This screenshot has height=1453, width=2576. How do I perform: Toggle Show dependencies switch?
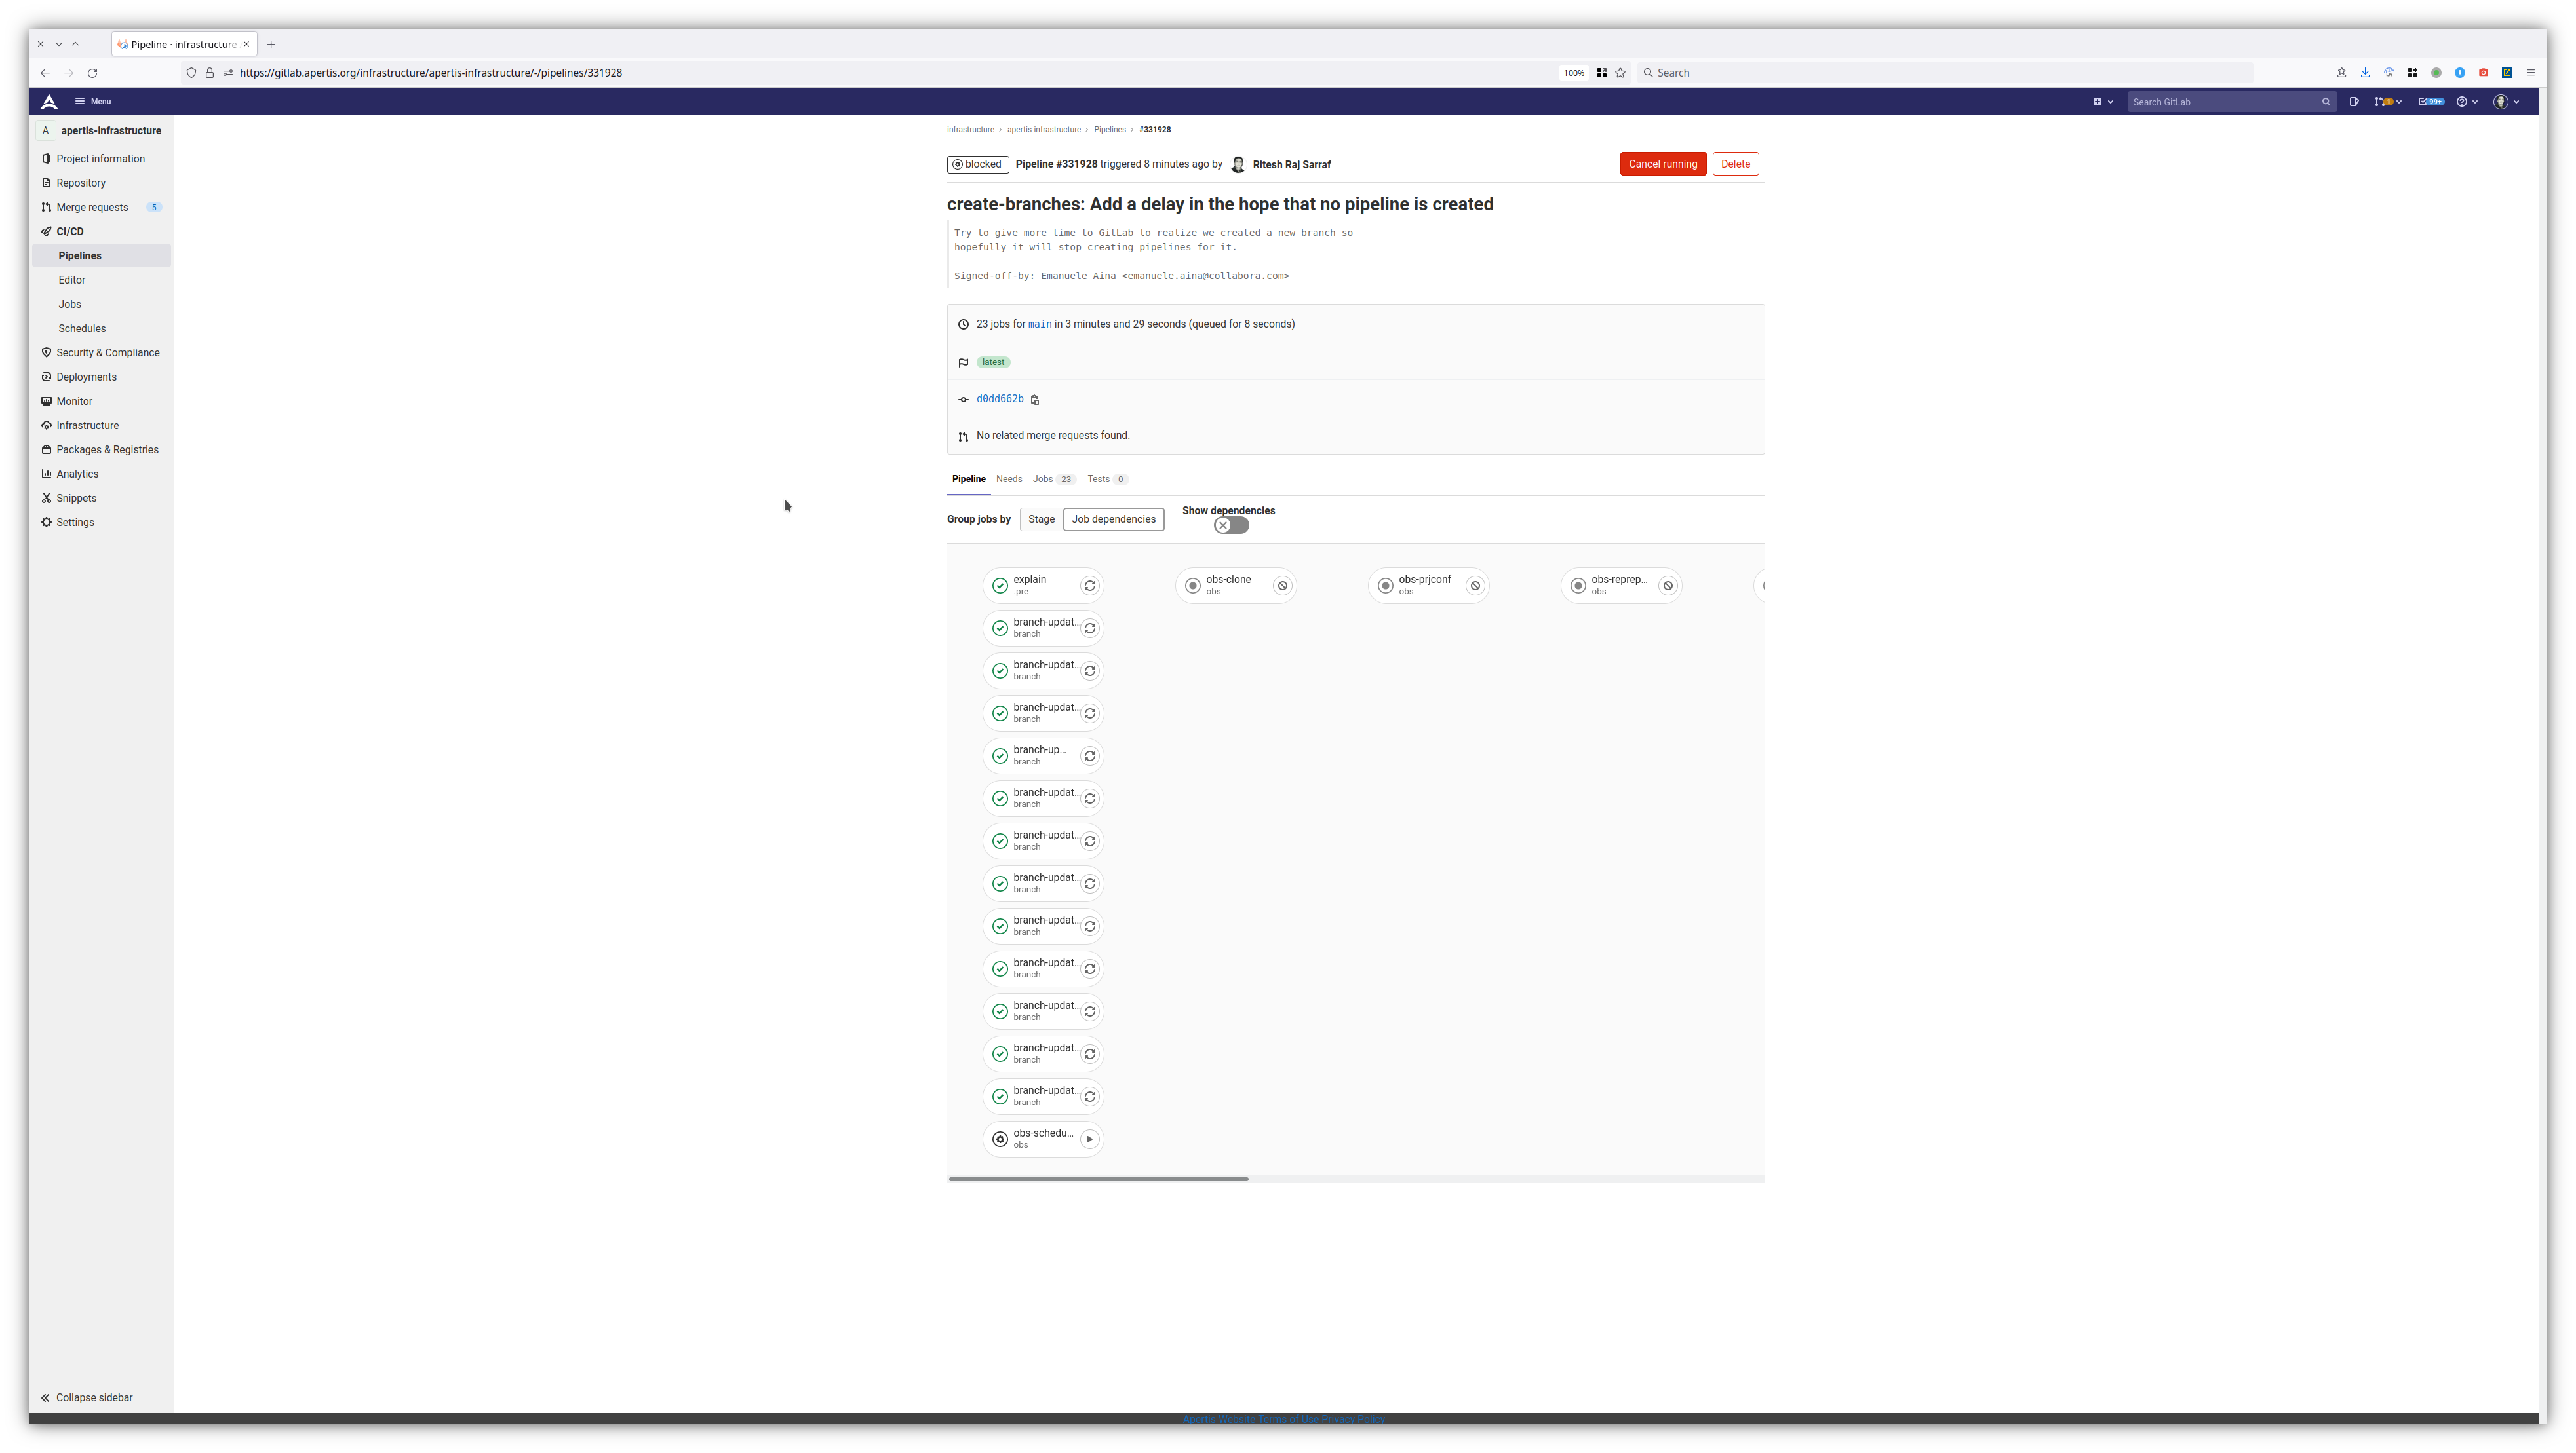[x=1231, y=525]
